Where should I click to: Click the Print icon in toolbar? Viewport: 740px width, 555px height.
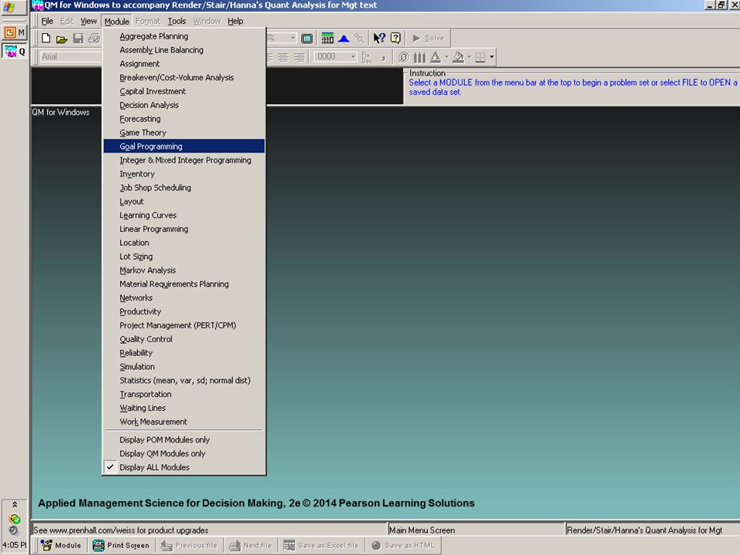coord(94,39)
